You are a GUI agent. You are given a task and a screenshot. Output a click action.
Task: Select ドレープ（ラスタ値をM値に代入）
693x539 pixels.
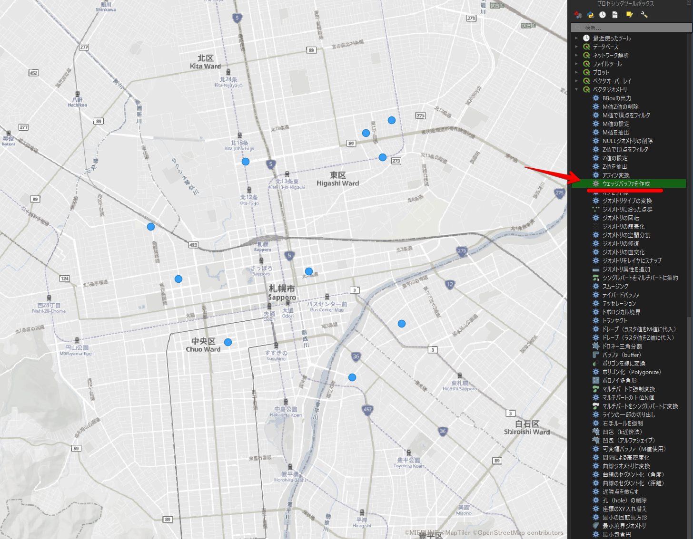click(x=639, y=329)
